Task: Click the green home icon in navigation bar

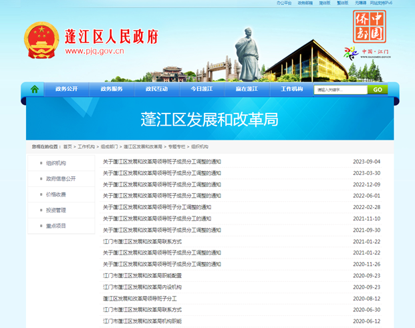Action: (x=35, y=89)
